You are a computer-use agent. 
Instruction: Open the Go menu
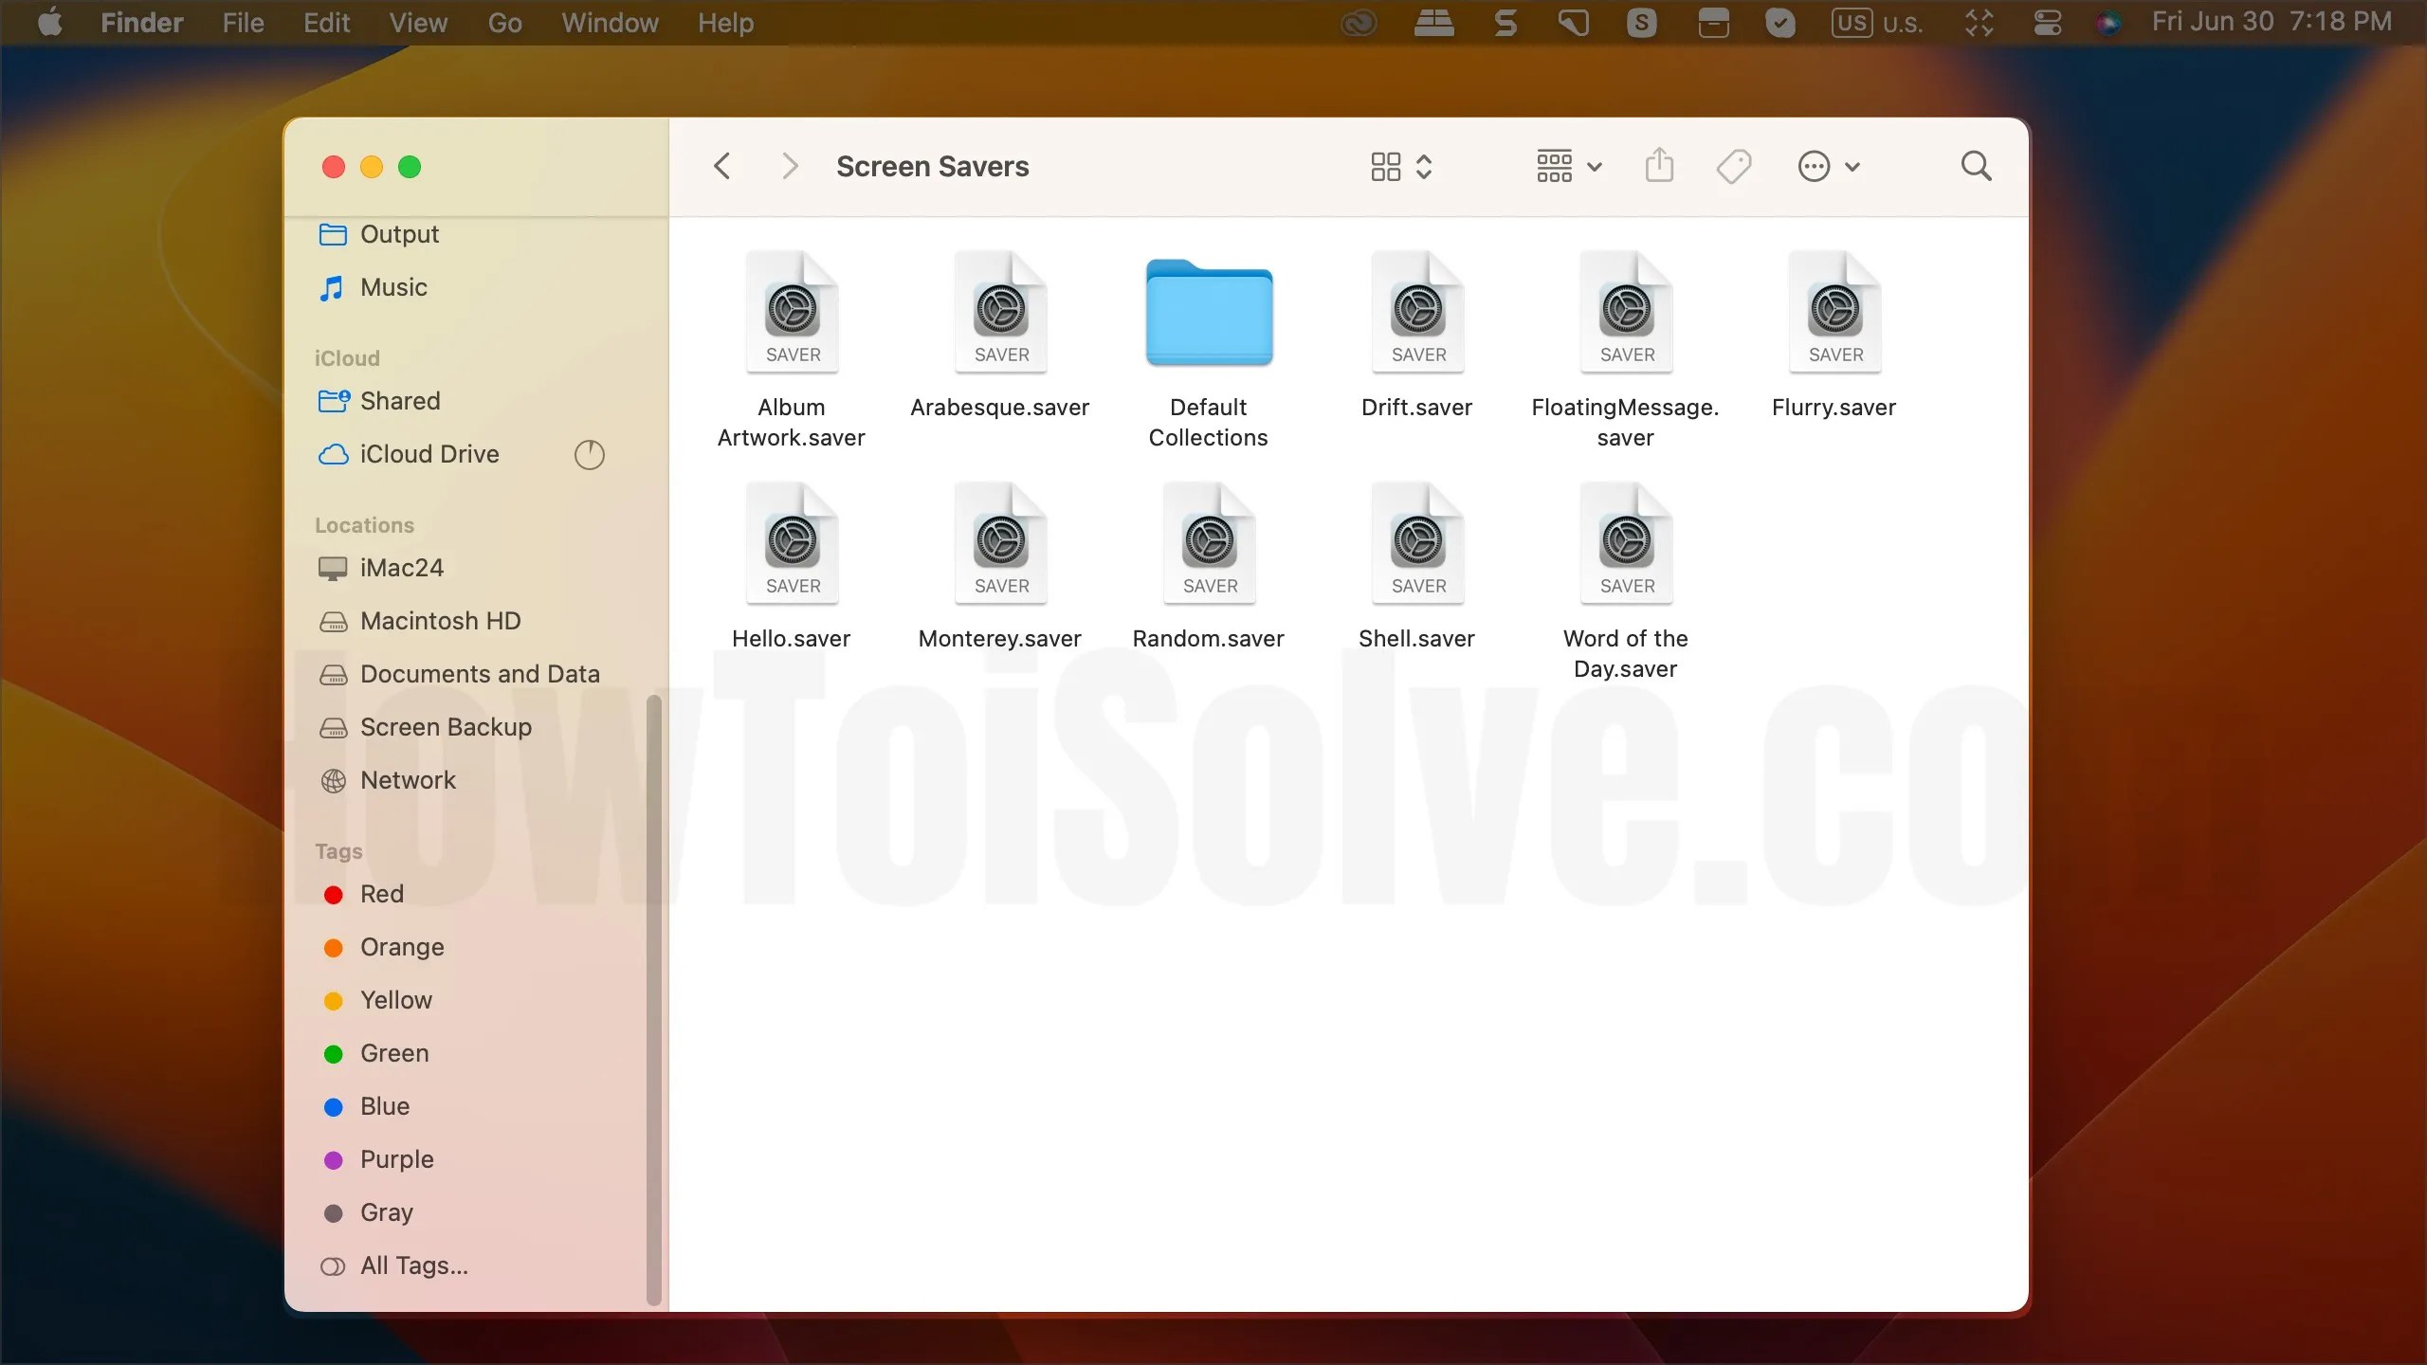pyautogui.click(x=503, y=23)
